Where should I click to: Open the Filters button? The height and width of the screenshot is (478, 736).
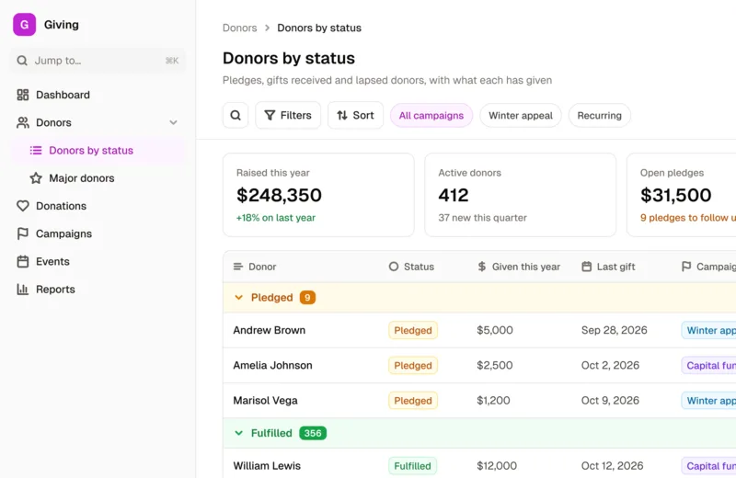(x=288, y=116)
